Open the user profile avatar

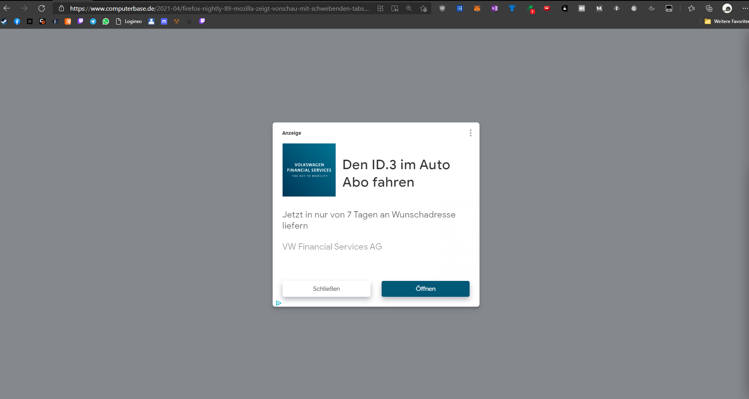click(727, 8)
